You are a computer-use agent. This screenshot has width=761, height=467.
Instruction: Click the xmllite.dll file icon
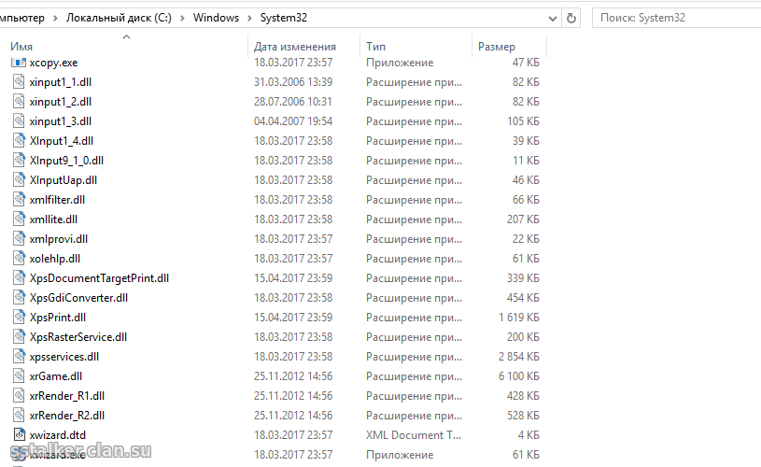19,219
